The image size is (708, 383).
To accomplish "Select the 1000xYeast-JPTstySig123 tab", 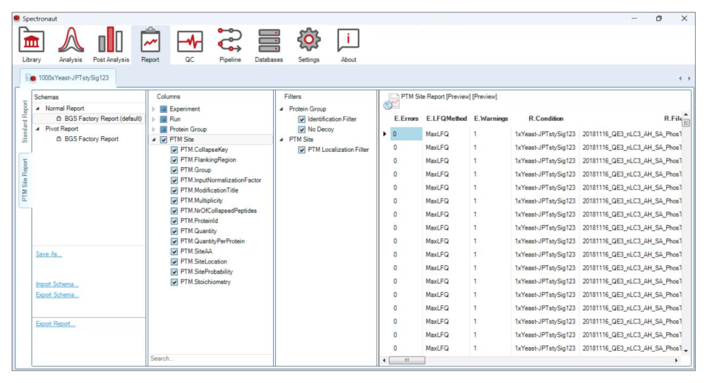I will [x=67, y=78].
